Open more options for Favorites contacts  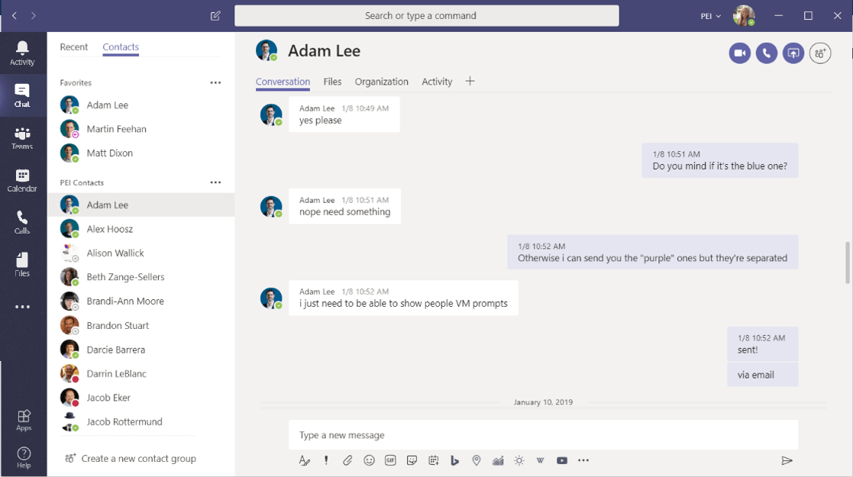215,82
